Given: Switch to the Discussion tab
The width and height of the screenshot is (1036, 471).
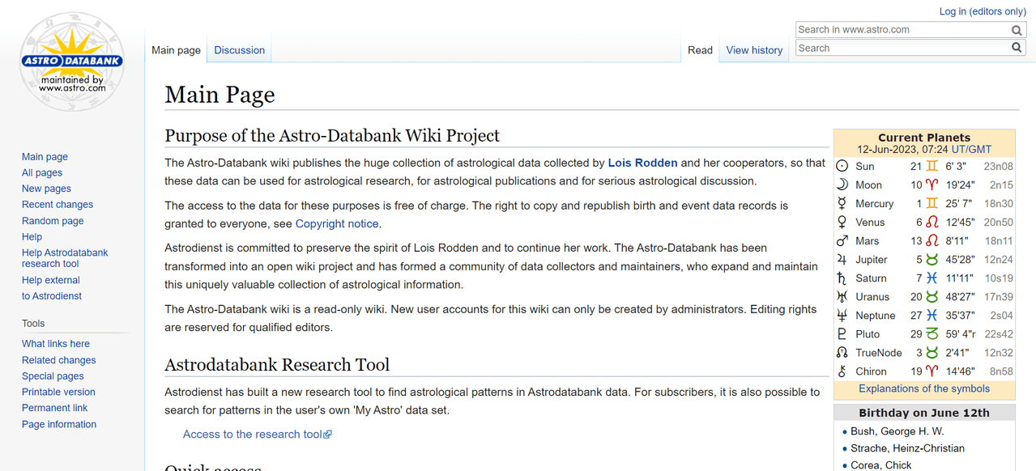Looking at the screenshot, I should tap(239, 49).
